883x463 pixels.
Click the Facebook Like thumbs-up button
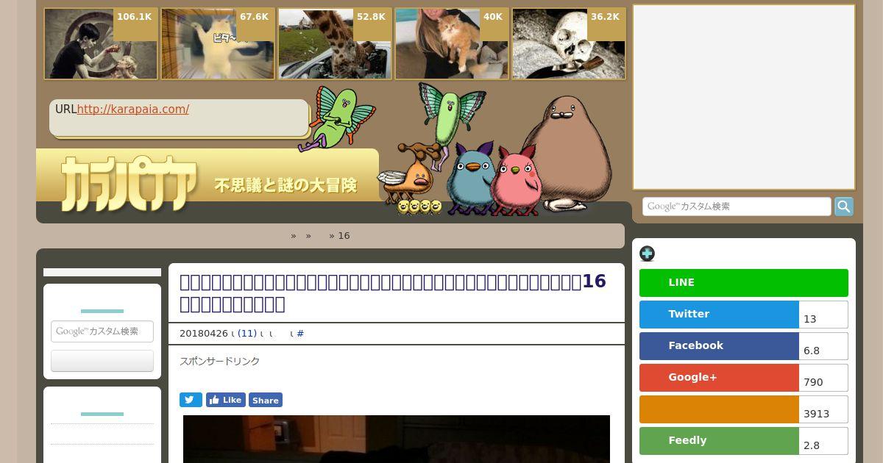[226, 400]
